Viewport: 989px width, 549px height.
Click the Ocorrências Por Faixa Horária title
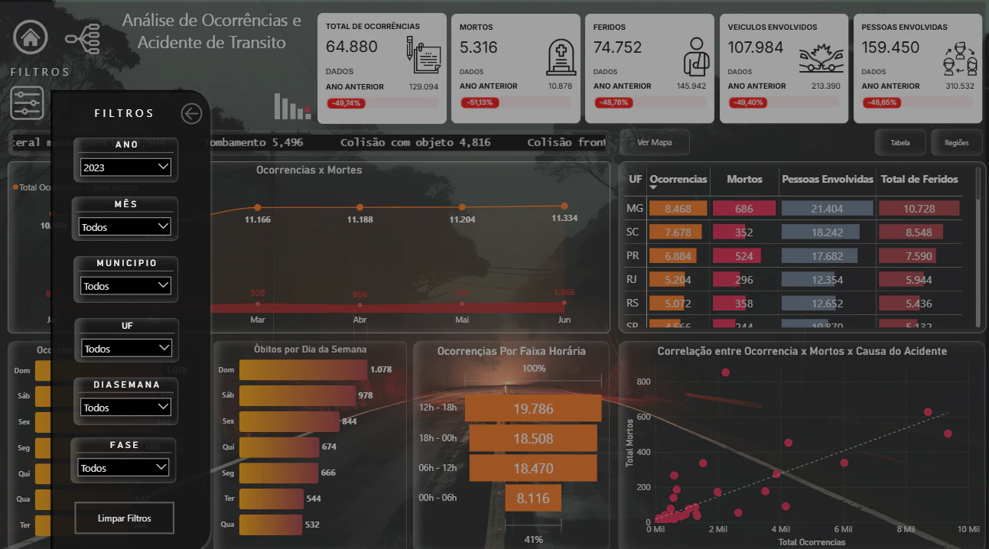point(511,351)
